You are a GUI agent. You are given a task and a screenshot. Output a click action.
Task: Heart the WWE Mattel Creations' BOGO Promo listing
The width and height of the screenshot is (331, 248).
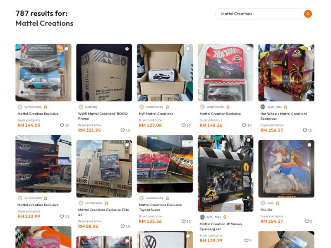123,130
